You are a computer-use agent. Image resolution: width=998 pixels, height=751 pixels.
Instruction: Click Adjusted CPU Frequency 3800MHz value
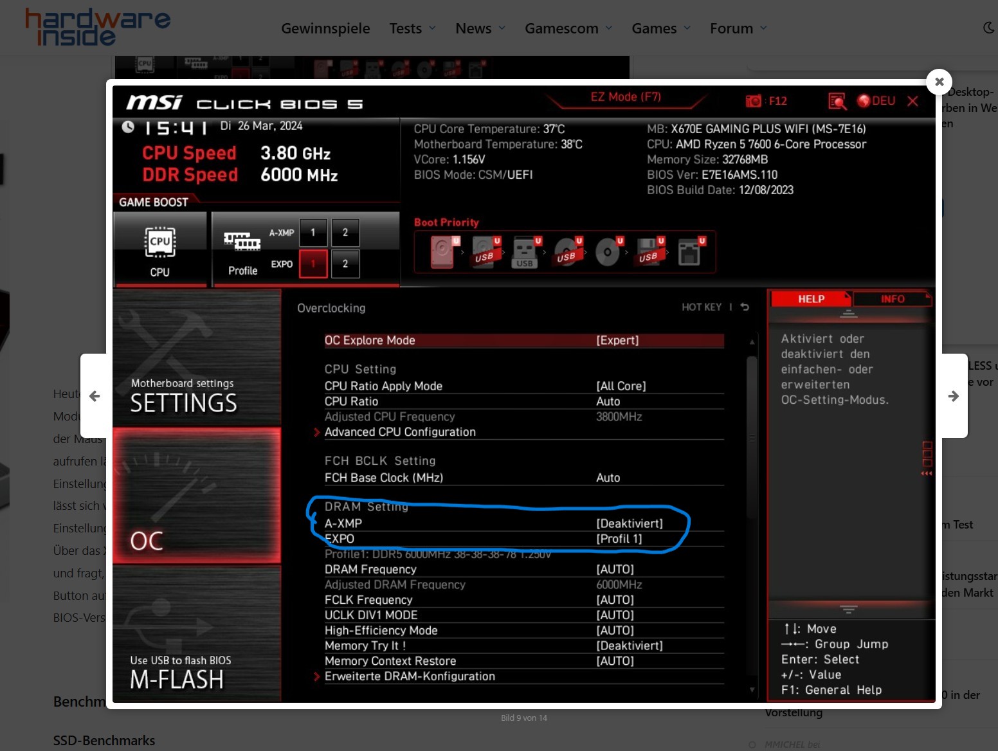click(x=619, y=417)
